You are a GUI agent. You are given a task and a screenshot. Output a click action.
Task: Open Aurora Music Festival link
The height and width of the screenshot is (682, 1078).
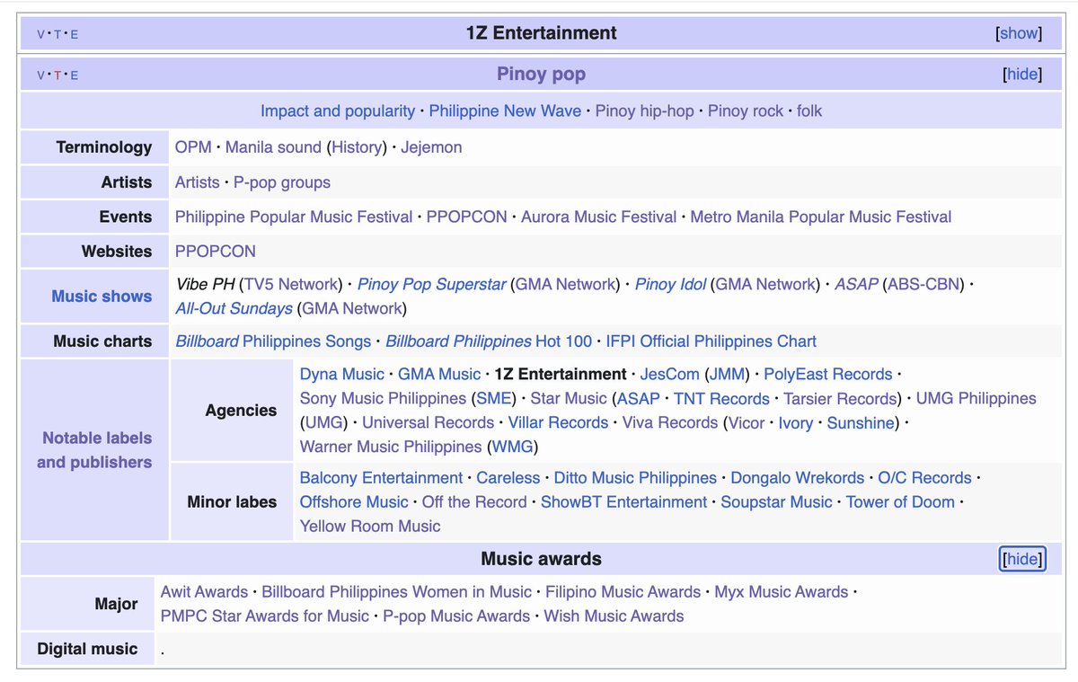pyautogui.click(x=599, y=217)
